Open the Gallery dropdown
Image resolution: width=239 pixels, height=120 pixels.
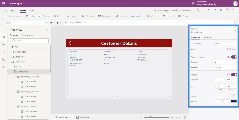click(88, 16)
